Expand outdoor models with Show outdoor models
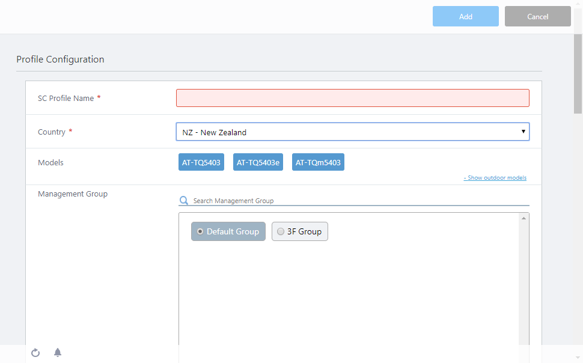Image resolution: width=583 pixels, height=363 pixels. click(495, 178)
